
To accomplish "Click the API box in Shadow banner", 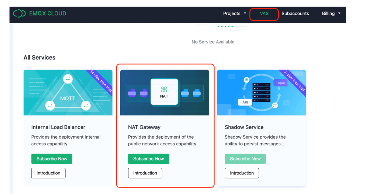I will [245, 102].
